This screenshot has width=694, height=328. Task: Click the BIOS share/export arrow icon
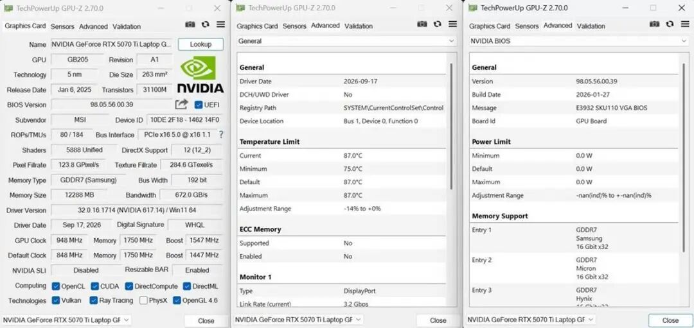click(181, 105)
